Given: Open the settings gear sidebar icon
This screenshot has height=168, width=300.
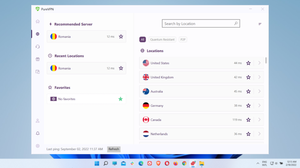Looking at the screenshot, I should point(38,146).
